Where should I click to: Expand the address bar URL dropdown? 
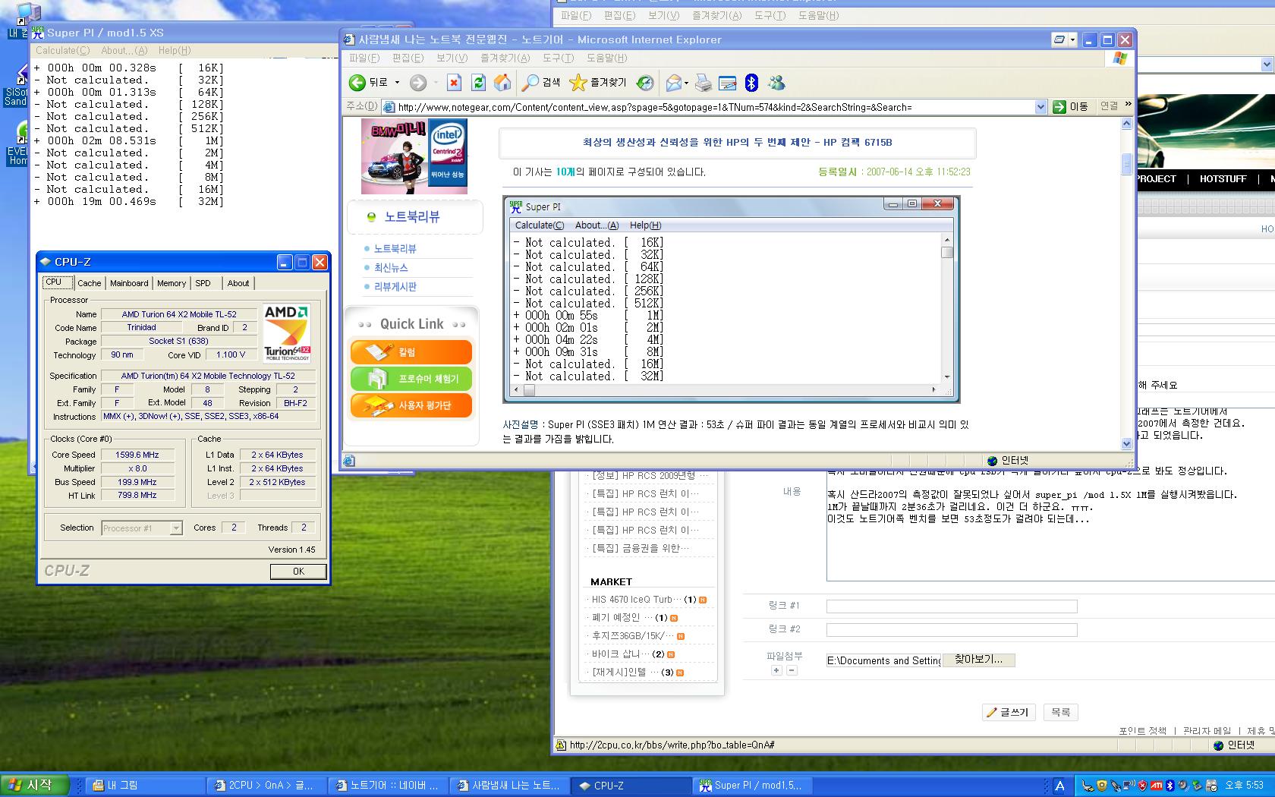[1040, 107]
